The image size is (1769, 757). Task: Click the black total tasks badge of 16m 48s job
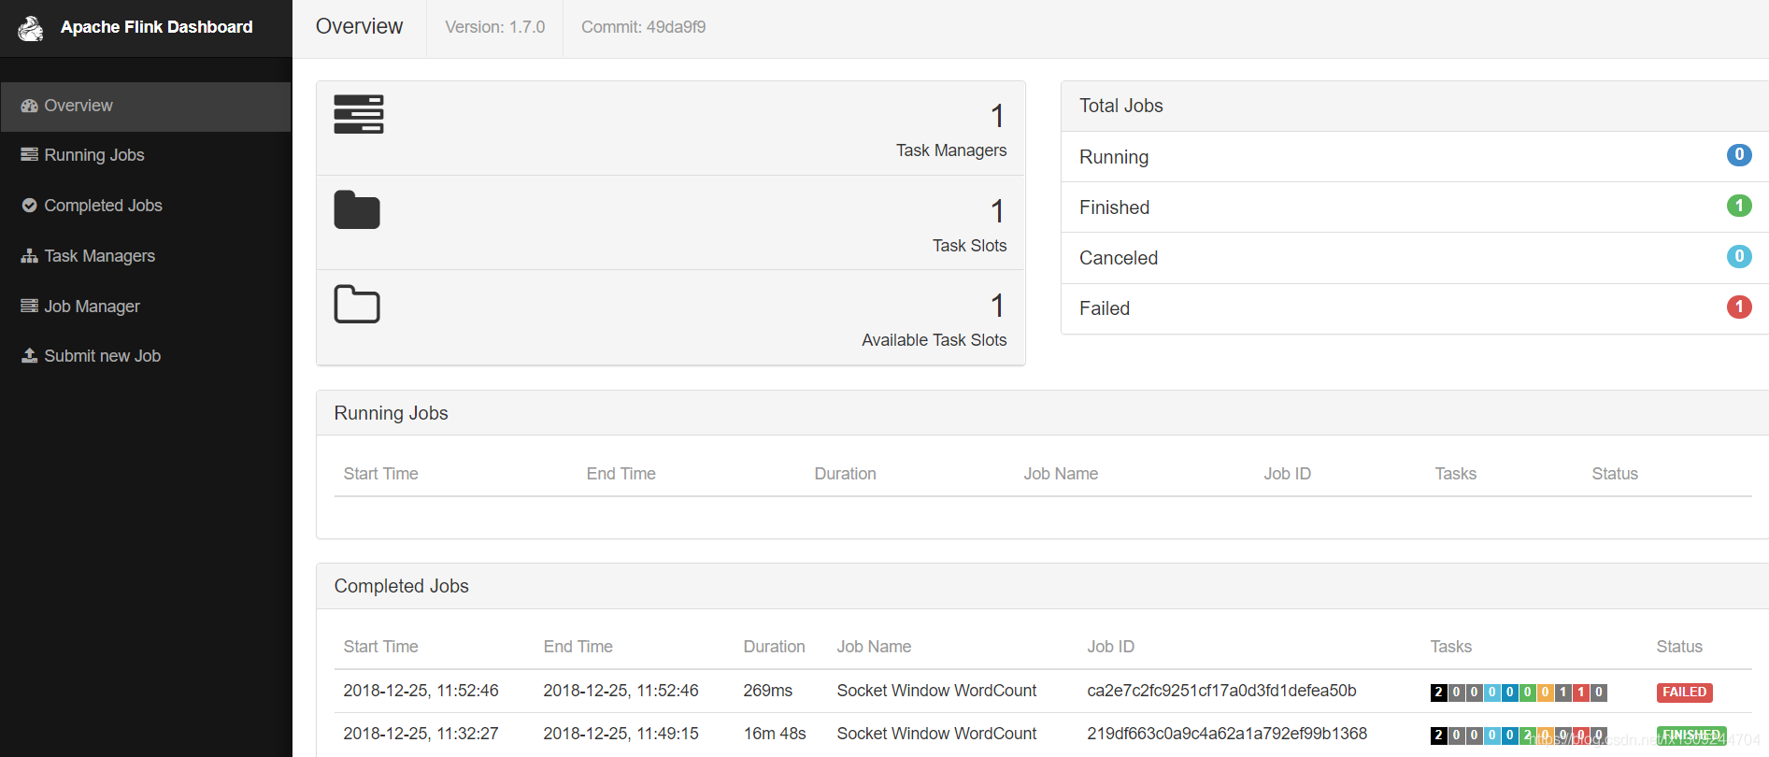[1438, 736]
